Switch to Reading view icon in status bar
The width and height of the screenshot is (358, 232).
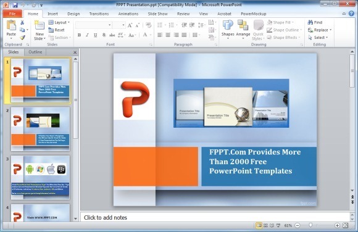coord(272,226)
